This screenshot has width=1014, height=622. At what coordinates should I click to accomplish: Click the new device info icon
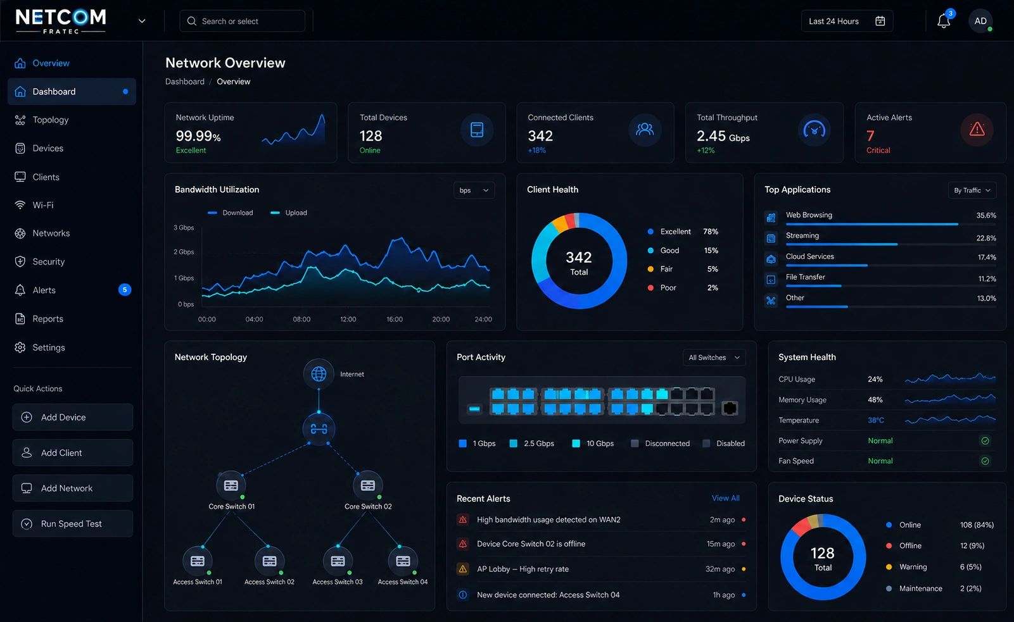coord(463,595)
